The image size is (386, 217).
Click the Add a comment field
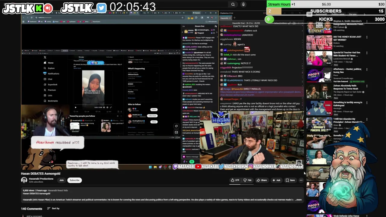pyautogui.click(x=34, y=216)
